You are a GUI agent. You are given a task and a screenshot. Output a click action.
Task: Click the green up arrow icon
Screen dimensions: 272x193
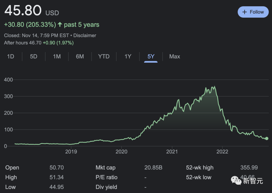[x=60, y=25]
